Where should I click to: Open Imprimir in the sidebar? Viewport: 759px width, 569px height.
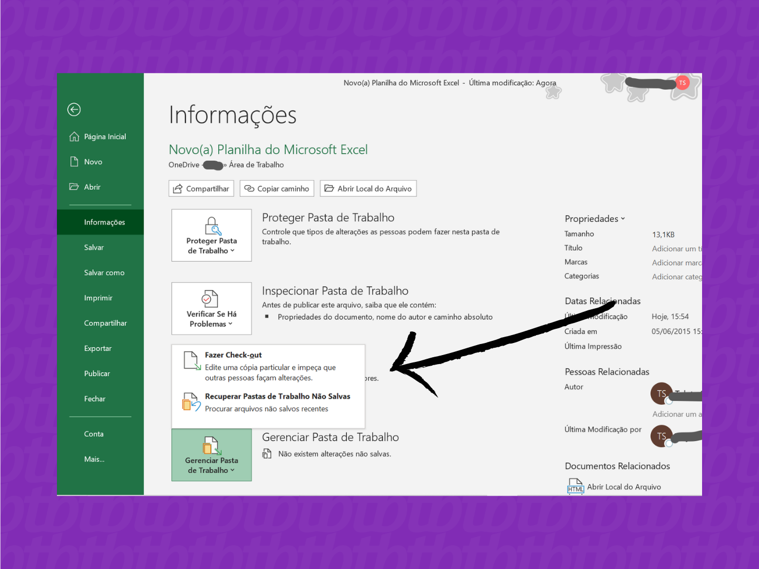tap(100, 298)
